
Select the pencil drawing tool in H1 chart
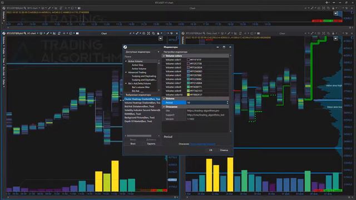coord(47,33)
